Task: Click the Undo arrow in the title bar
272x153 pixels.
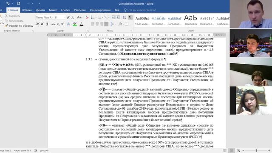Action: (8, 3)
